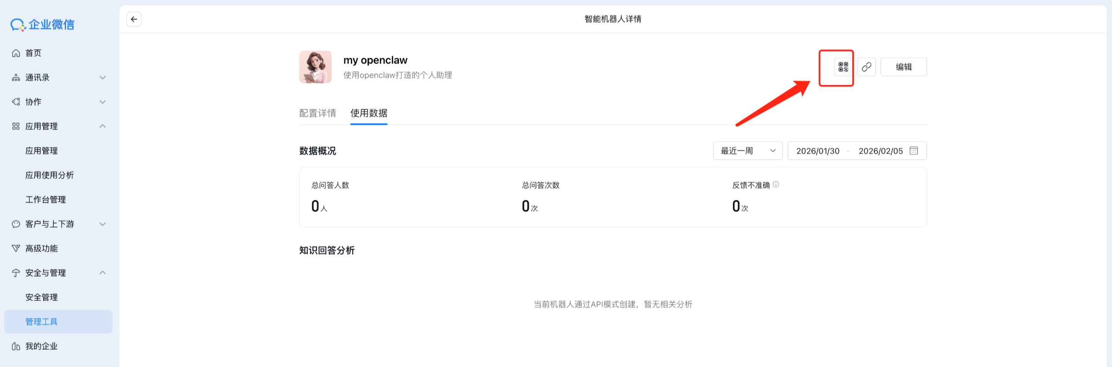Click the QR code icon
Screen dimensions: 1112x367
point(843,67)
